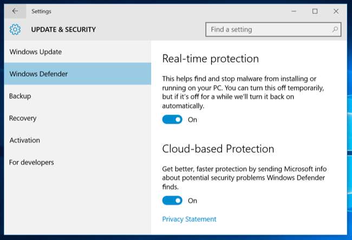Select Windows Defender in the sidebar
This screenshot has height=240, width=352.
point(38,74)
